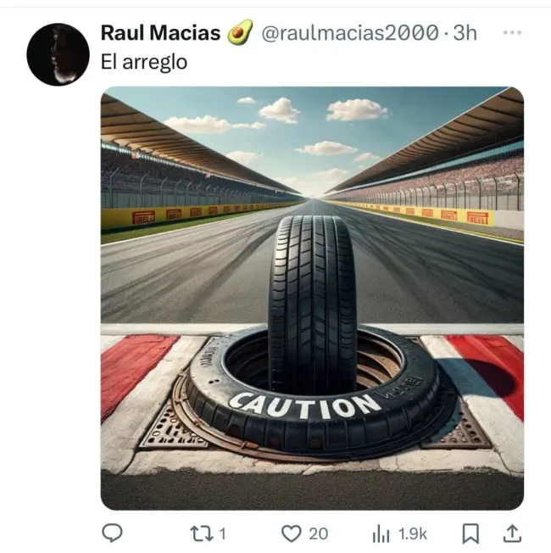The width and height of the screenshot is (551, 553).
Task: Open the views analytics bar-chart icon
Action: pyautogui.click(x=381, y=533)
